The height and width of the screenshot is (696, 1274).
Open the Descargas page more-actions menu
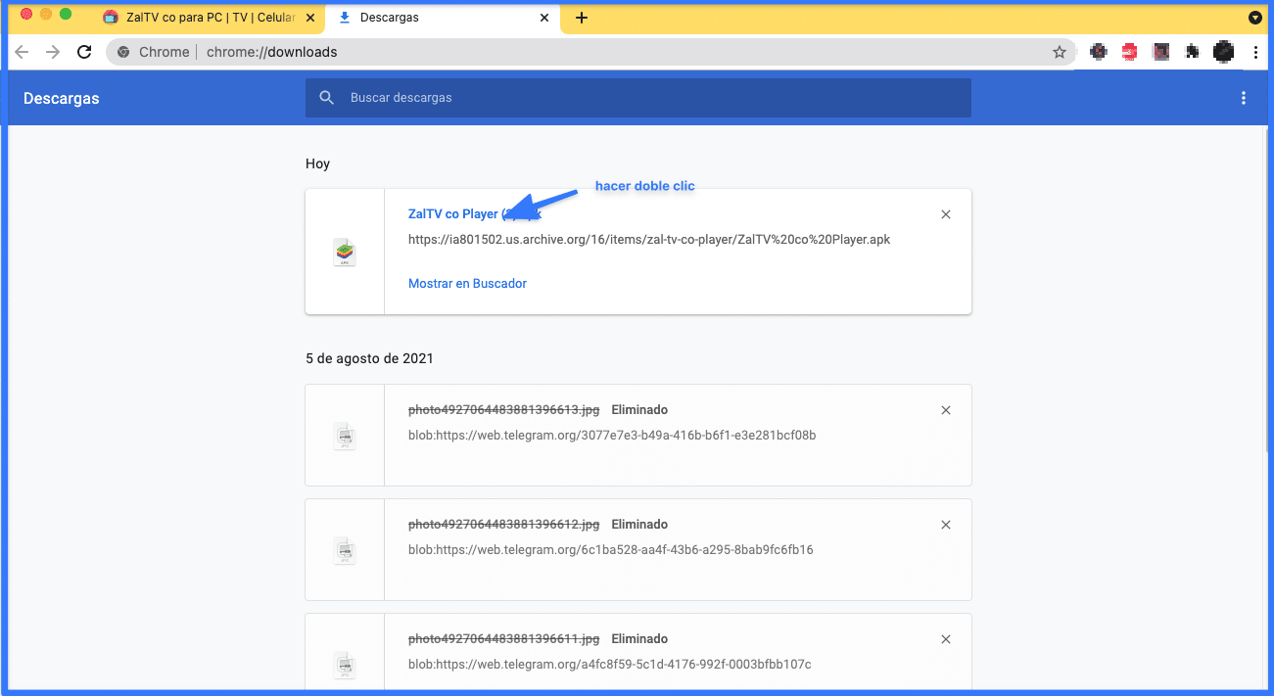pos(1244,98)
